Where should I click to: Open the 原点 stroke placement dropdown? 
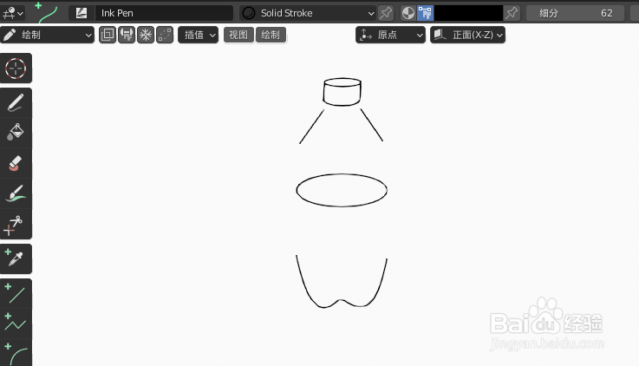[x=390, y=35]
